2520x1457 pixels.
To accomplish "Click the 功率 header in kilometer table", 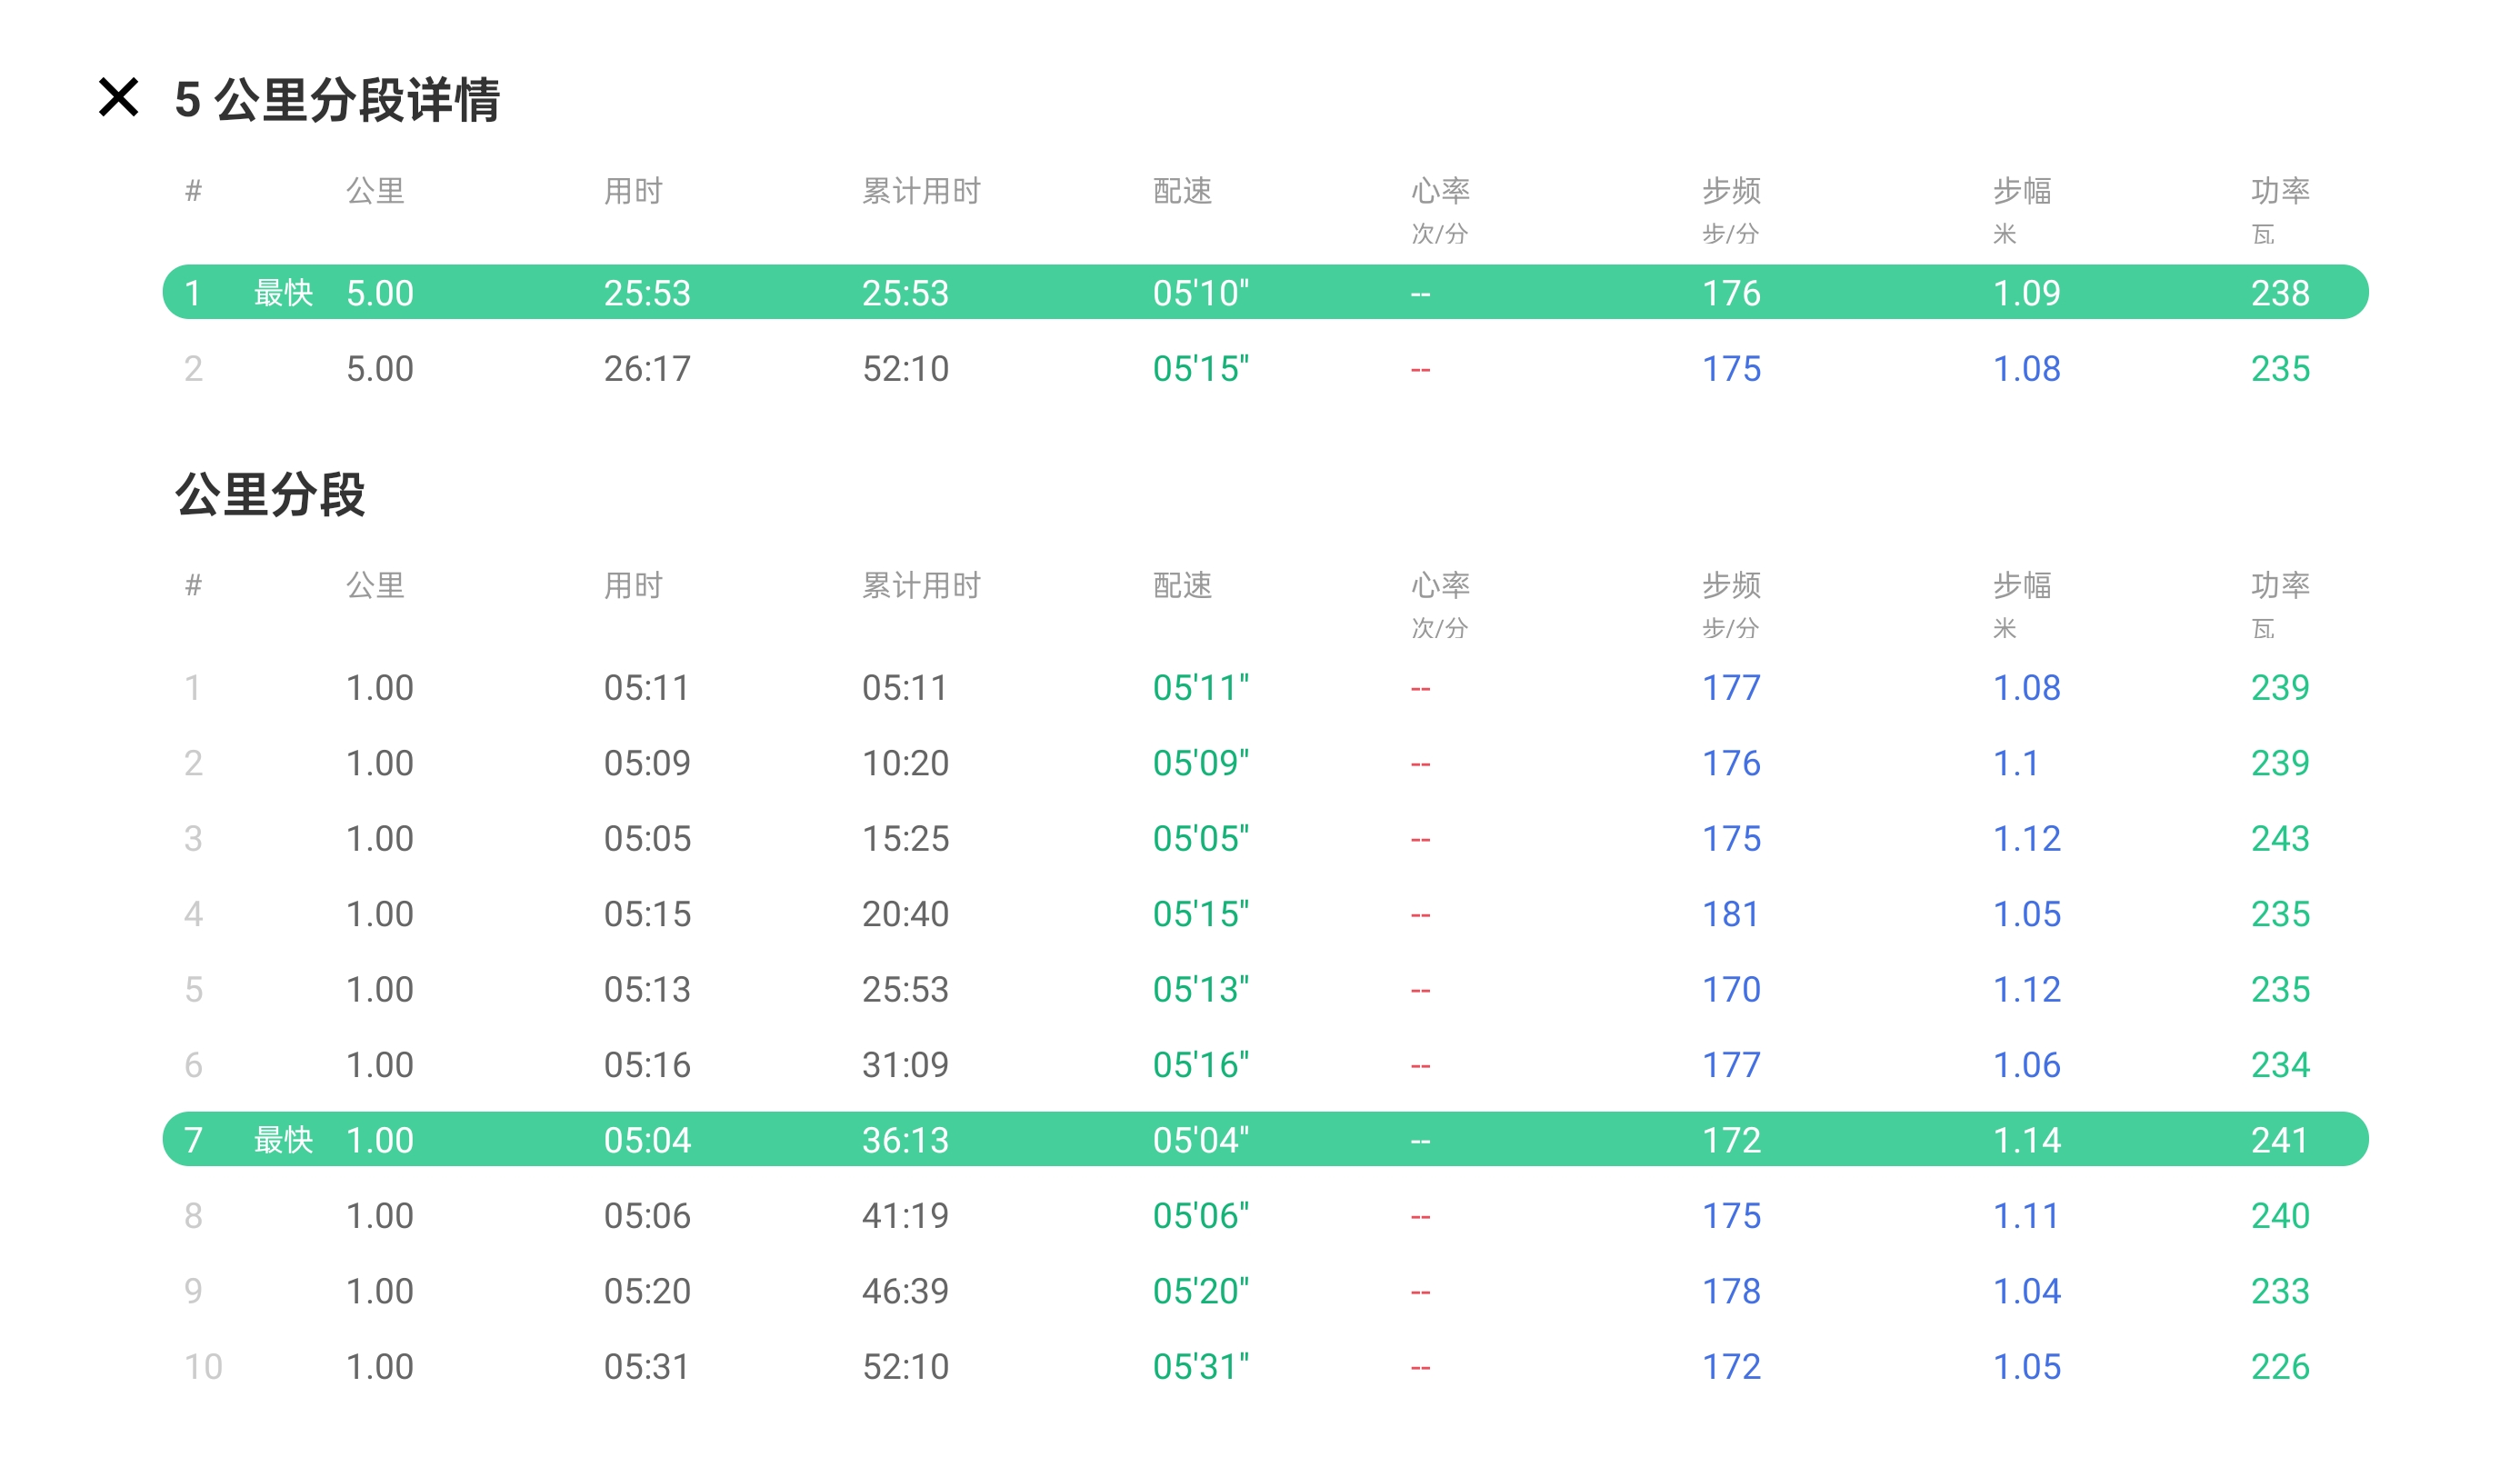I will 2280,585.
